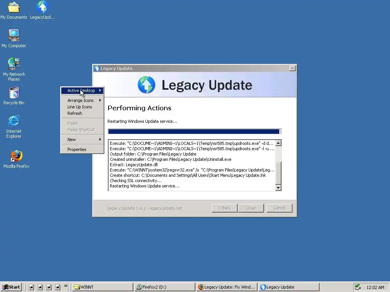Choose Refresh in the context menu
Viewport: 390px width, 292px height.
pyautogui.click(x=82, y=113)
